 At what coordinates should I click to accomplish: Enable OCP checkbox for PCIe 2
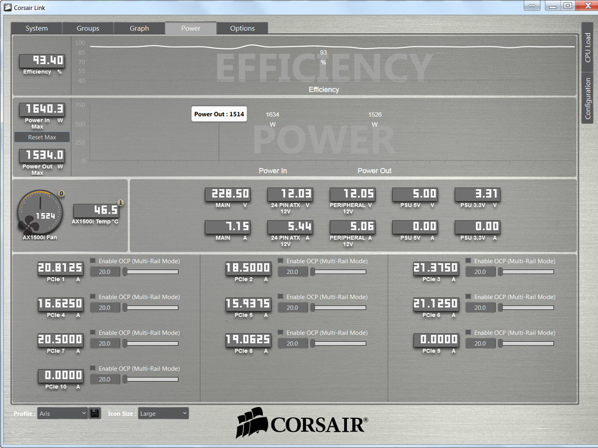[280, 261]
